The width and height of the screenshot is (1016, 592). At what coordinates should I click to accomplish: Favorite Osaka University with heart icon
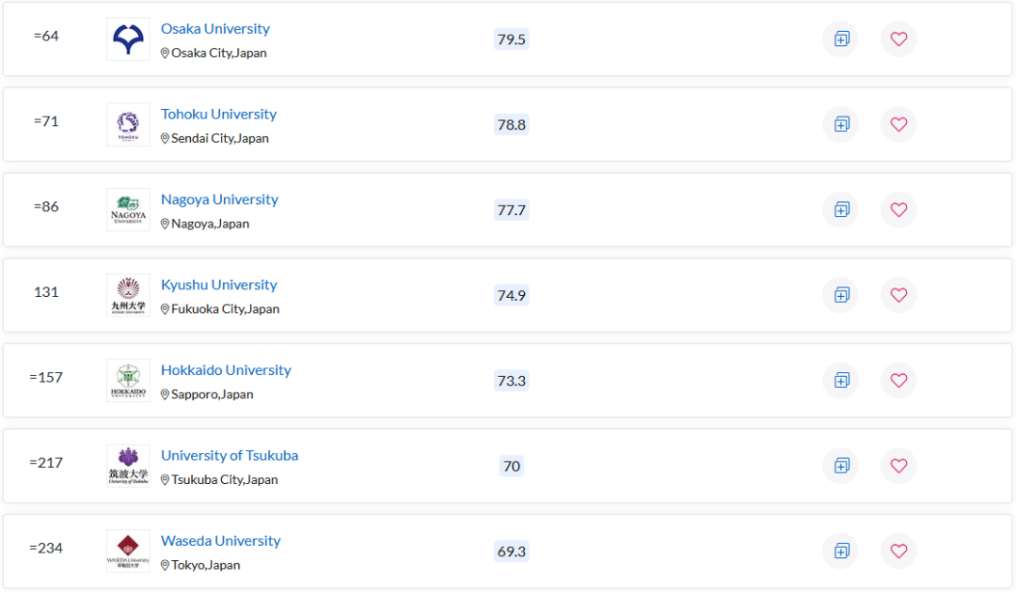898,39
